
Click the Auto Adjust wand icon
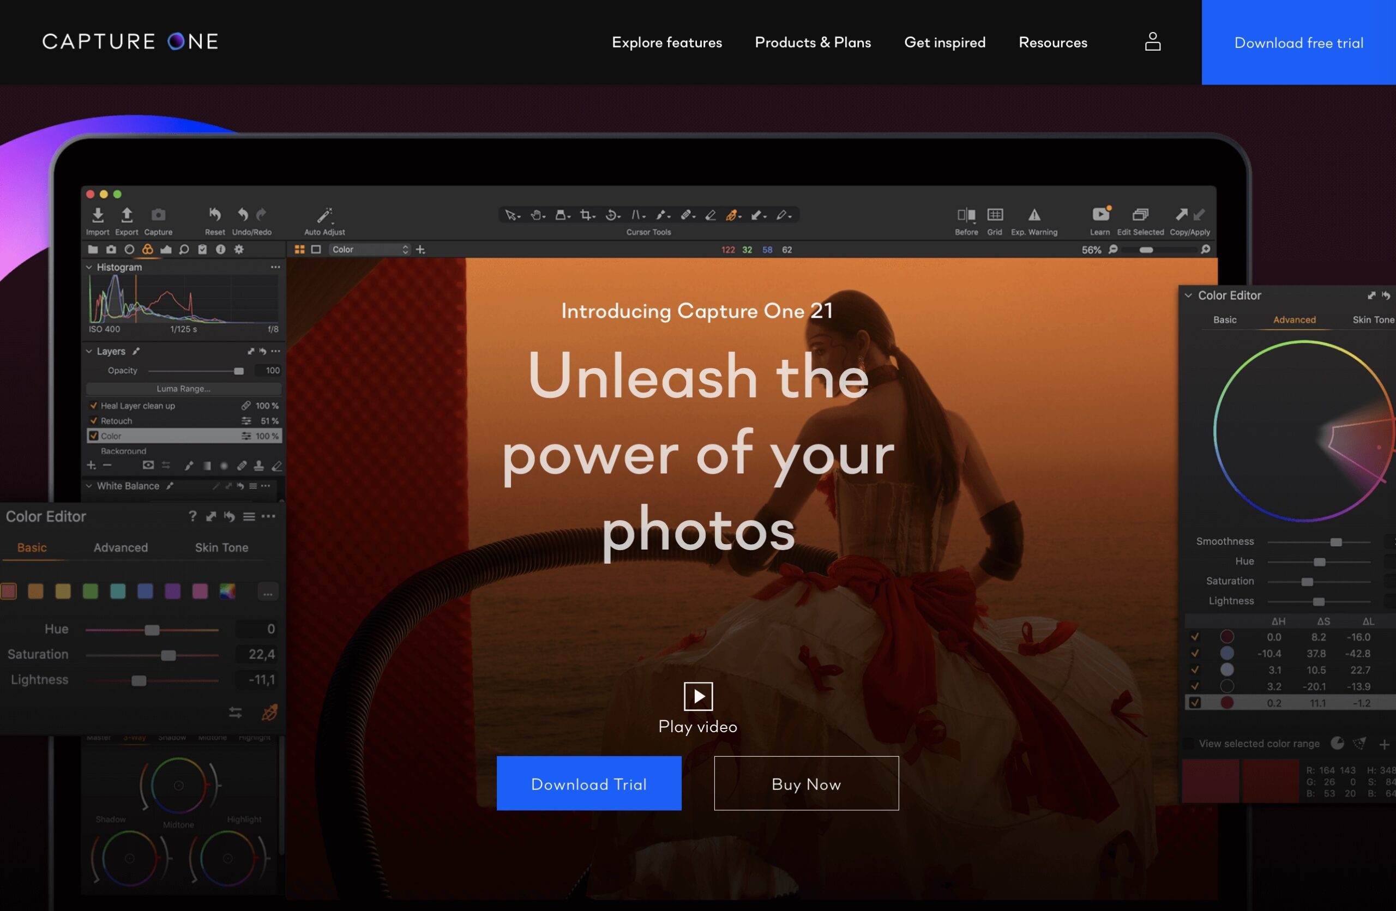tap(324, 215)
